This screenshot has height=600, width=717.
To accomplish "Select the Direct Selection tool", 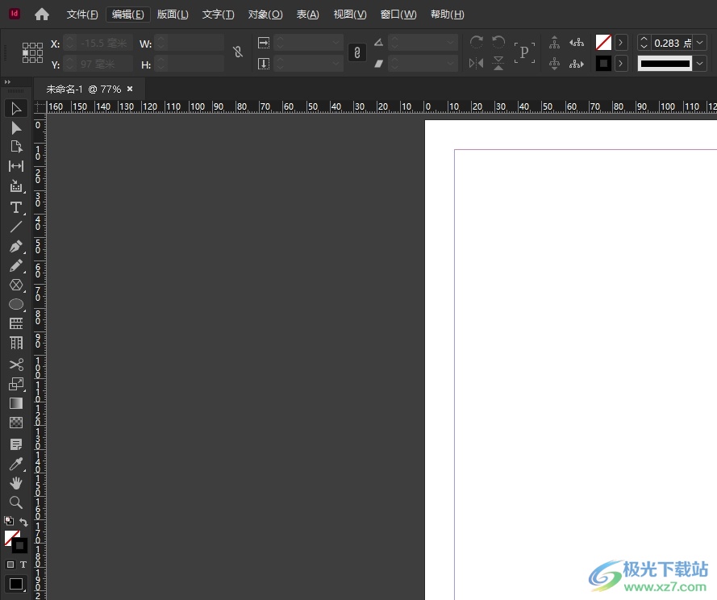I will tap(16, 127).
